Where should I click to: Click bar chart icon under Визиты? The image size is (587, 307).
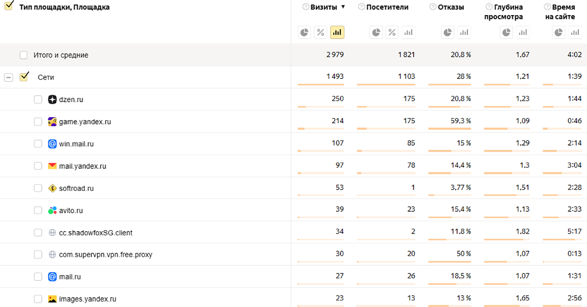(x=337, y=32)
